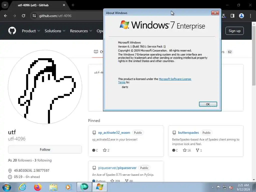
Task: Click the About Windows taskbar button
Action: [100, 187]
